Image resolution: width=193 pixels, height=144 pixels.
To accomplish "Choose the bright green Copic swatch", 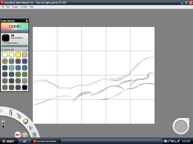I will pos(25,74).
